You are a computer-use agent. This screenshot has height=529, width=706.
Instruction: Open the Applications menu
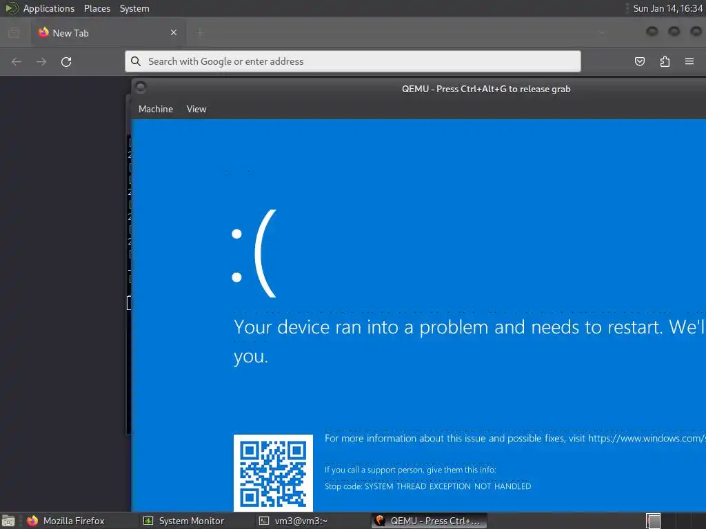click(49, 8)
